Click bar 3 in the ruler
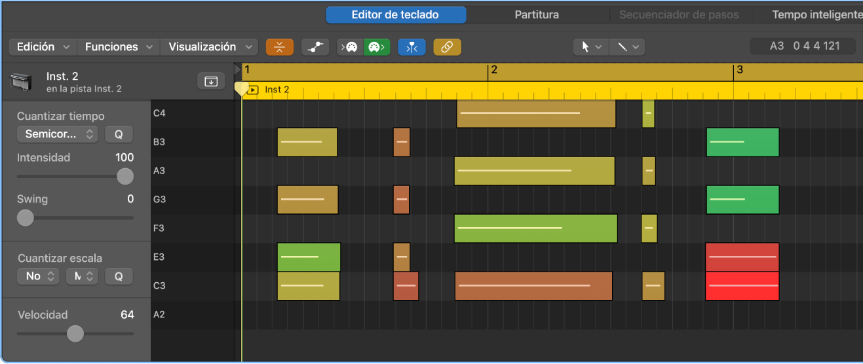Viewport: 863px width, 364px height. 739,69
